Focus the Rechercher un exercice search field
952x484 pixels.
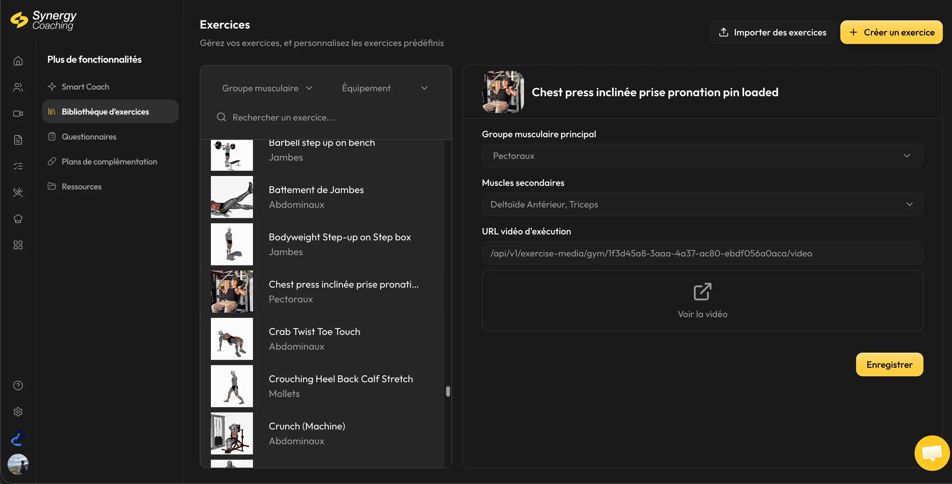tap(325, 117)
